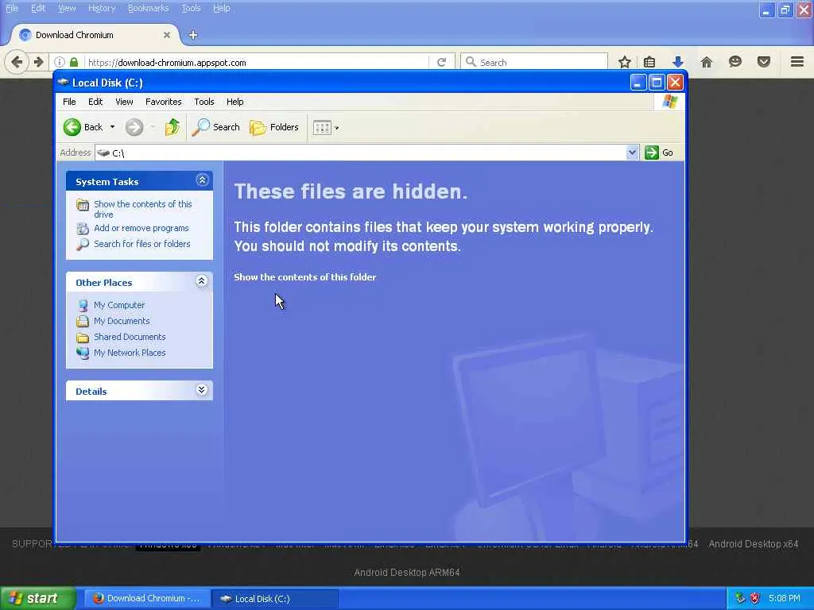Click the Firefox URL bar
814x610 pixels.
[x=257, y=62]
